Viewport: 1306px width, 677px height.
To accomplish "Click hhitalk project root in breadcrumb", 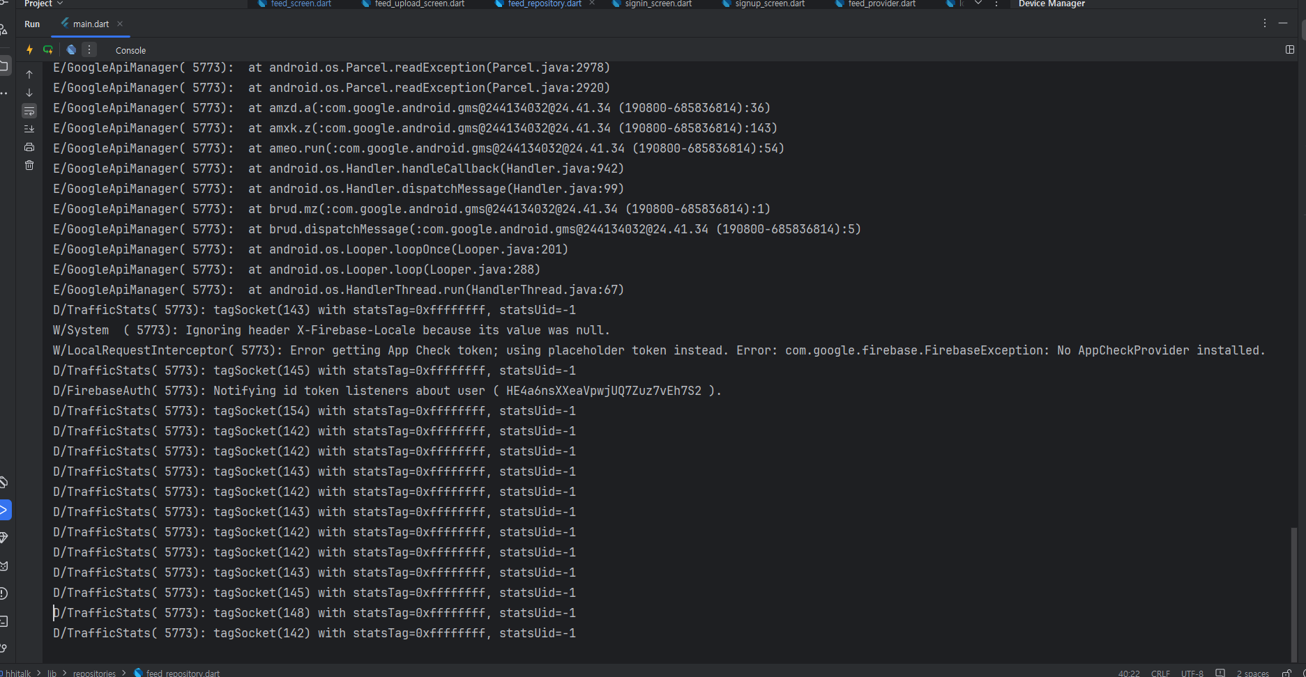I will (17, 673).
